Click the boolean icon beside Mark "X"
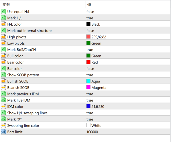Screen dimensions: 171x142 coord(3,119)
